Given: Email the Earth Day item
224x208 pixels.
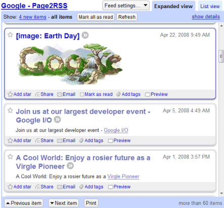Looking at the screenshot, I should tap(66, 94).
